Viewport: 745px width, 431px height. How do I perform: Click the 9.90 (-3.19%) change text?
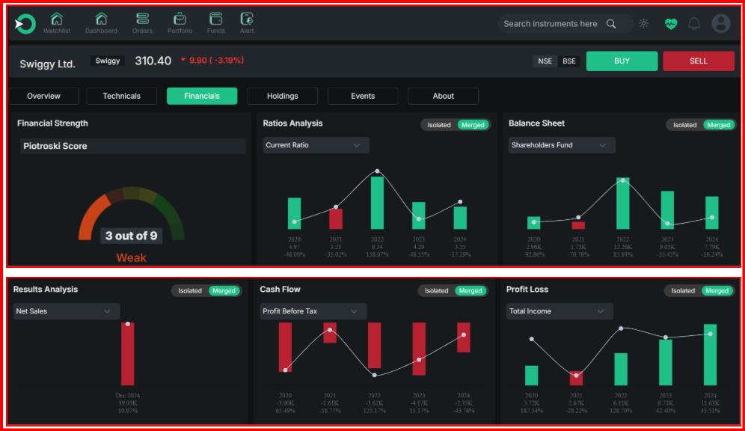(x=216, y=61)
